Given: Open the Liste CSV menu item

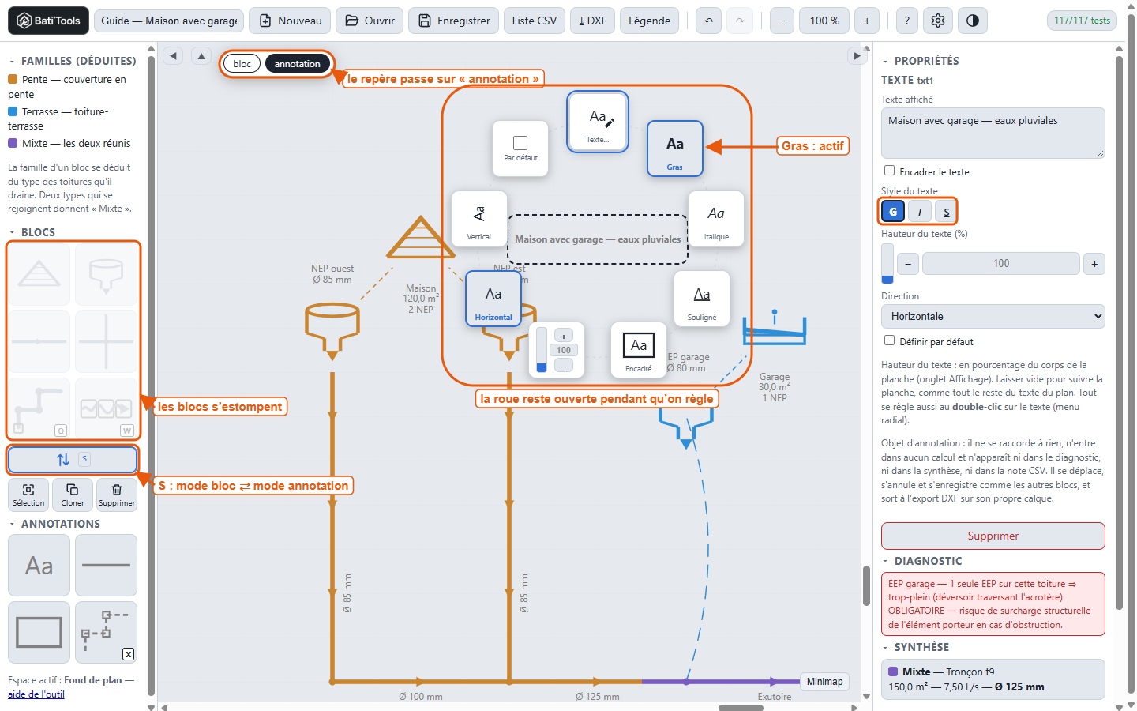Looking at the screenshot, I should 535,21.
